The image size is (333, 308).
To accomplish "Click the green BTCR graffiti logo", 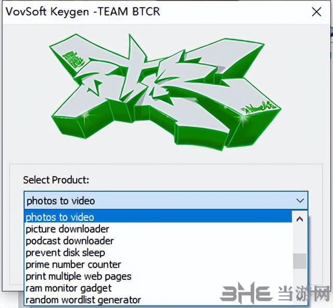I will click(x=165, y=92).
